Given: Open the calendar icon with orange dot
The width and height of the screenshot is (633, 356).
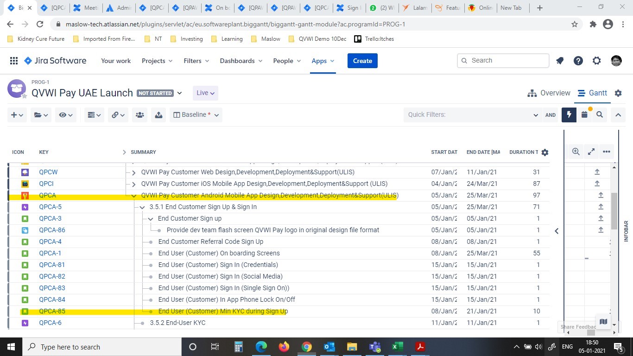Looking at the screenshot, I should pos(584,114).
